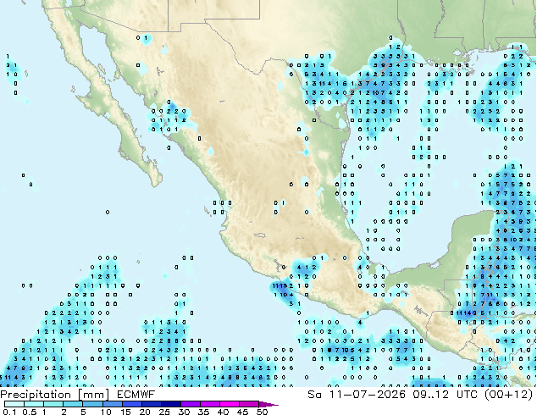Screen dimensions: 537x415
Task: Select the legend scale label "10"
Action: tap(106, 412)
